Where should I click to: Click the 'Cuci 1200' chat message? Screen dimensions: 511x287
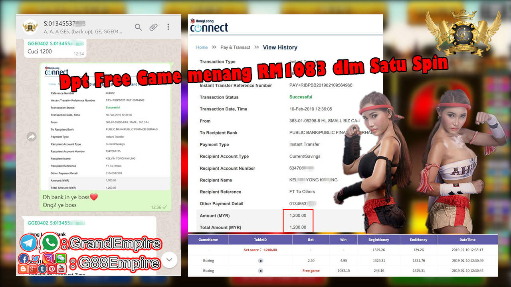coord(40,51)
